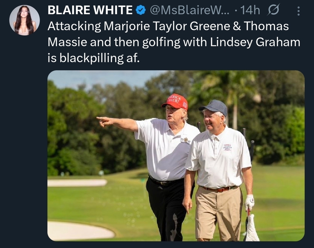Click the BLAIRE WHITE display name
Image resolution: width=314 pixels, height=248 pixels.
(x=90, y=10)
